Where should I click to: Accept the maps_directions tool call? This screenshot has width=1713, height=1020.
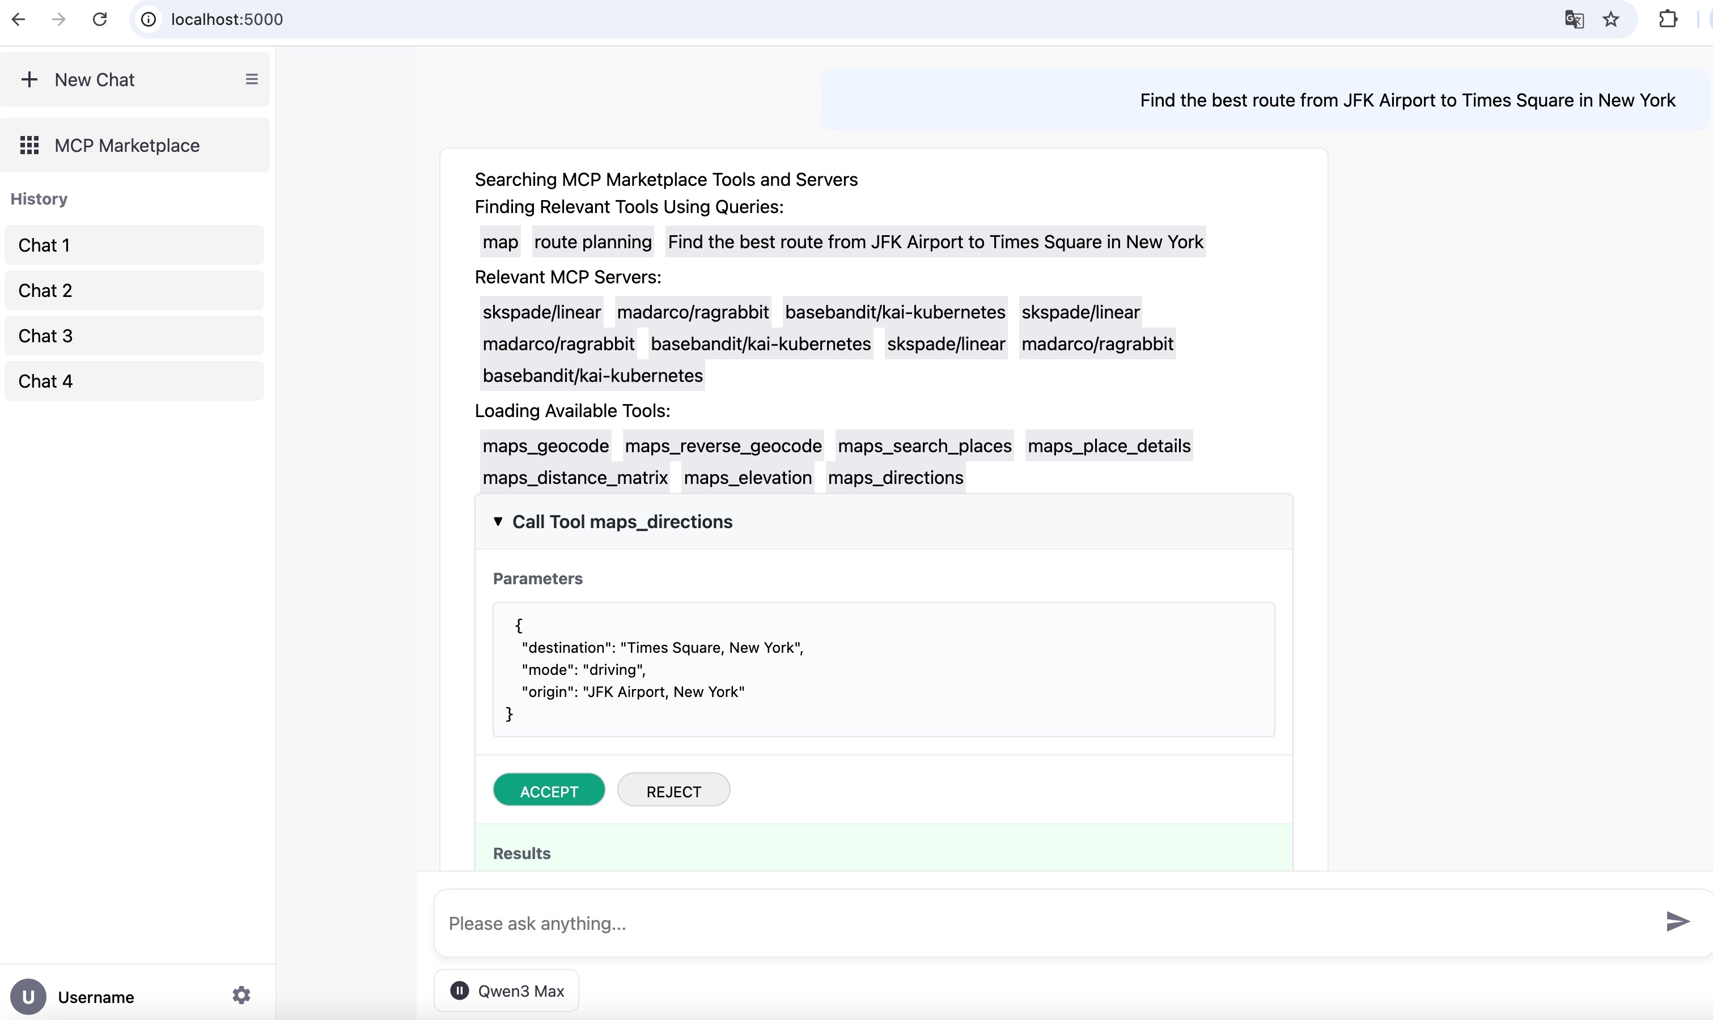pos(549,790)
